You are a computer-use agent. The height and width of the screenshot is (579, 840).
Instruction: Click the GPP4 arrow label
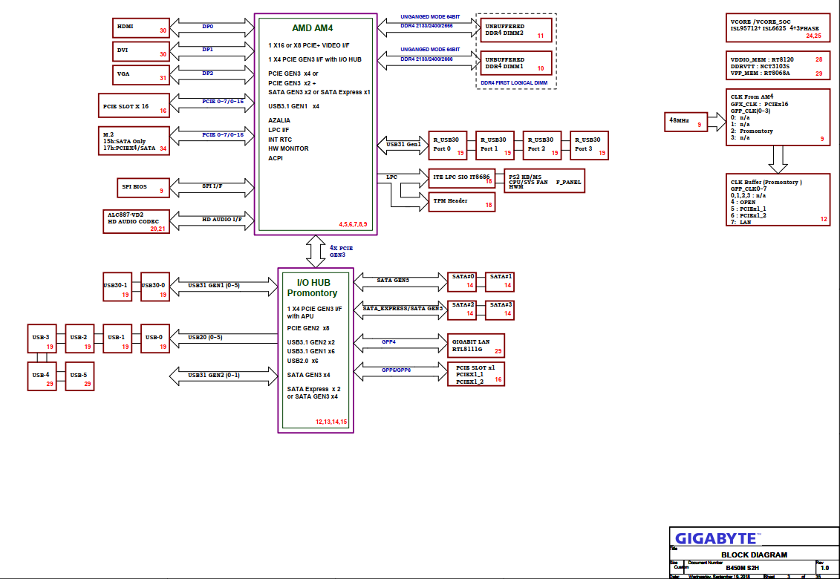click(389, 341)
